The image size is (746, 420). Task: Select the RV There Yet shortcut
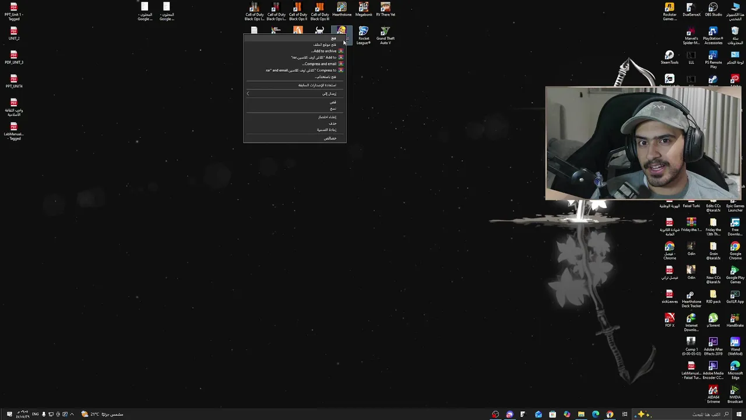[x=385, y=10]
